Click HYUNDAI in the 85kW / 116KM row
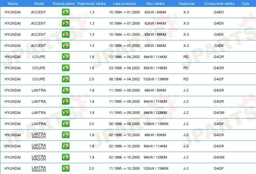This screenshot has width=256, height=174. [12, 68]
